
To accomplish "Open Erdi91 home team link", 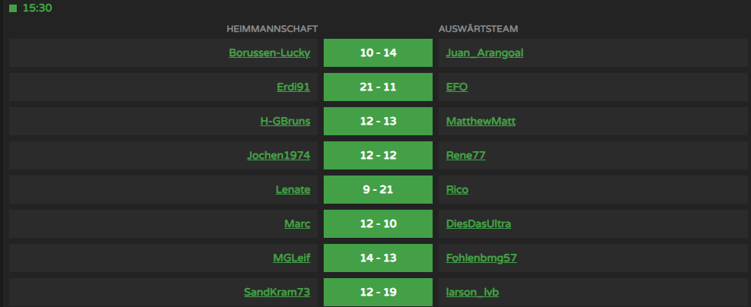I will (x=293, y=87).
